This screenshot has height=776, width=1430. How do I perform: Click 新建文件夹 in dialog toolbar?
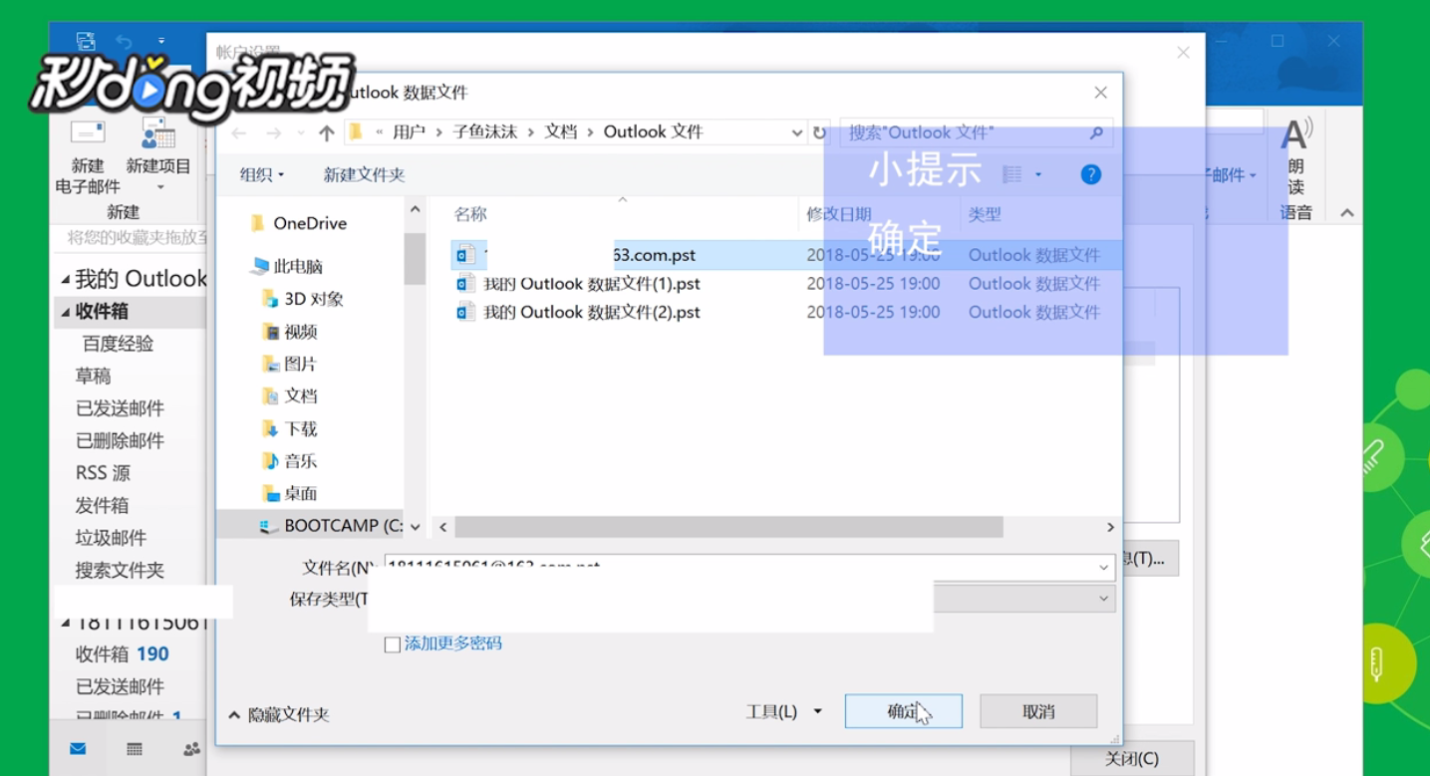click(364, 174)
